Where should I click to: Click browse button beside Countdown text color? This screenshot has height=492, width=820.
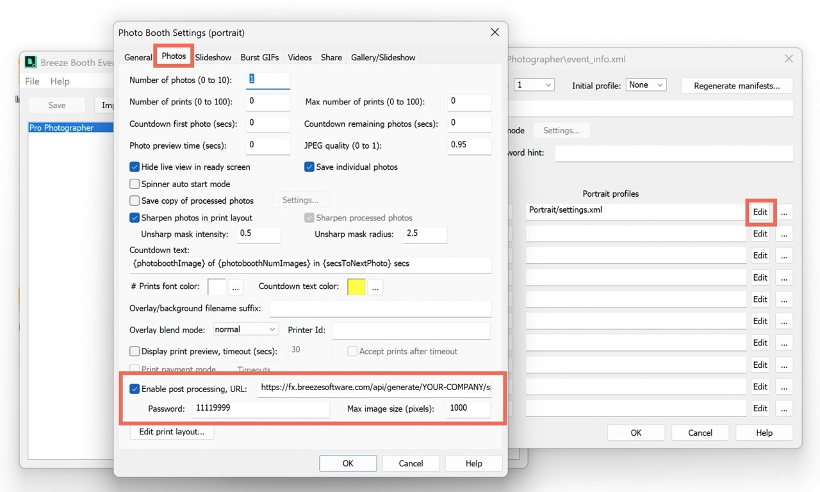[375, 287]
